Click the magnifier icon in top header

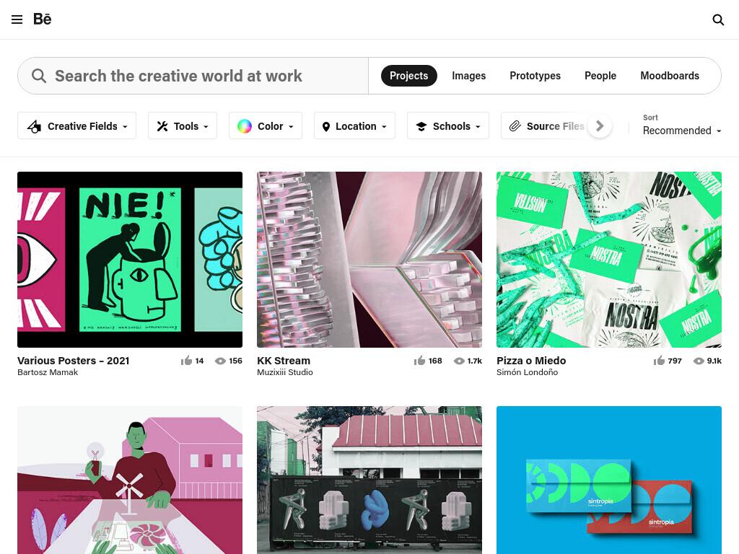(718, 19)
